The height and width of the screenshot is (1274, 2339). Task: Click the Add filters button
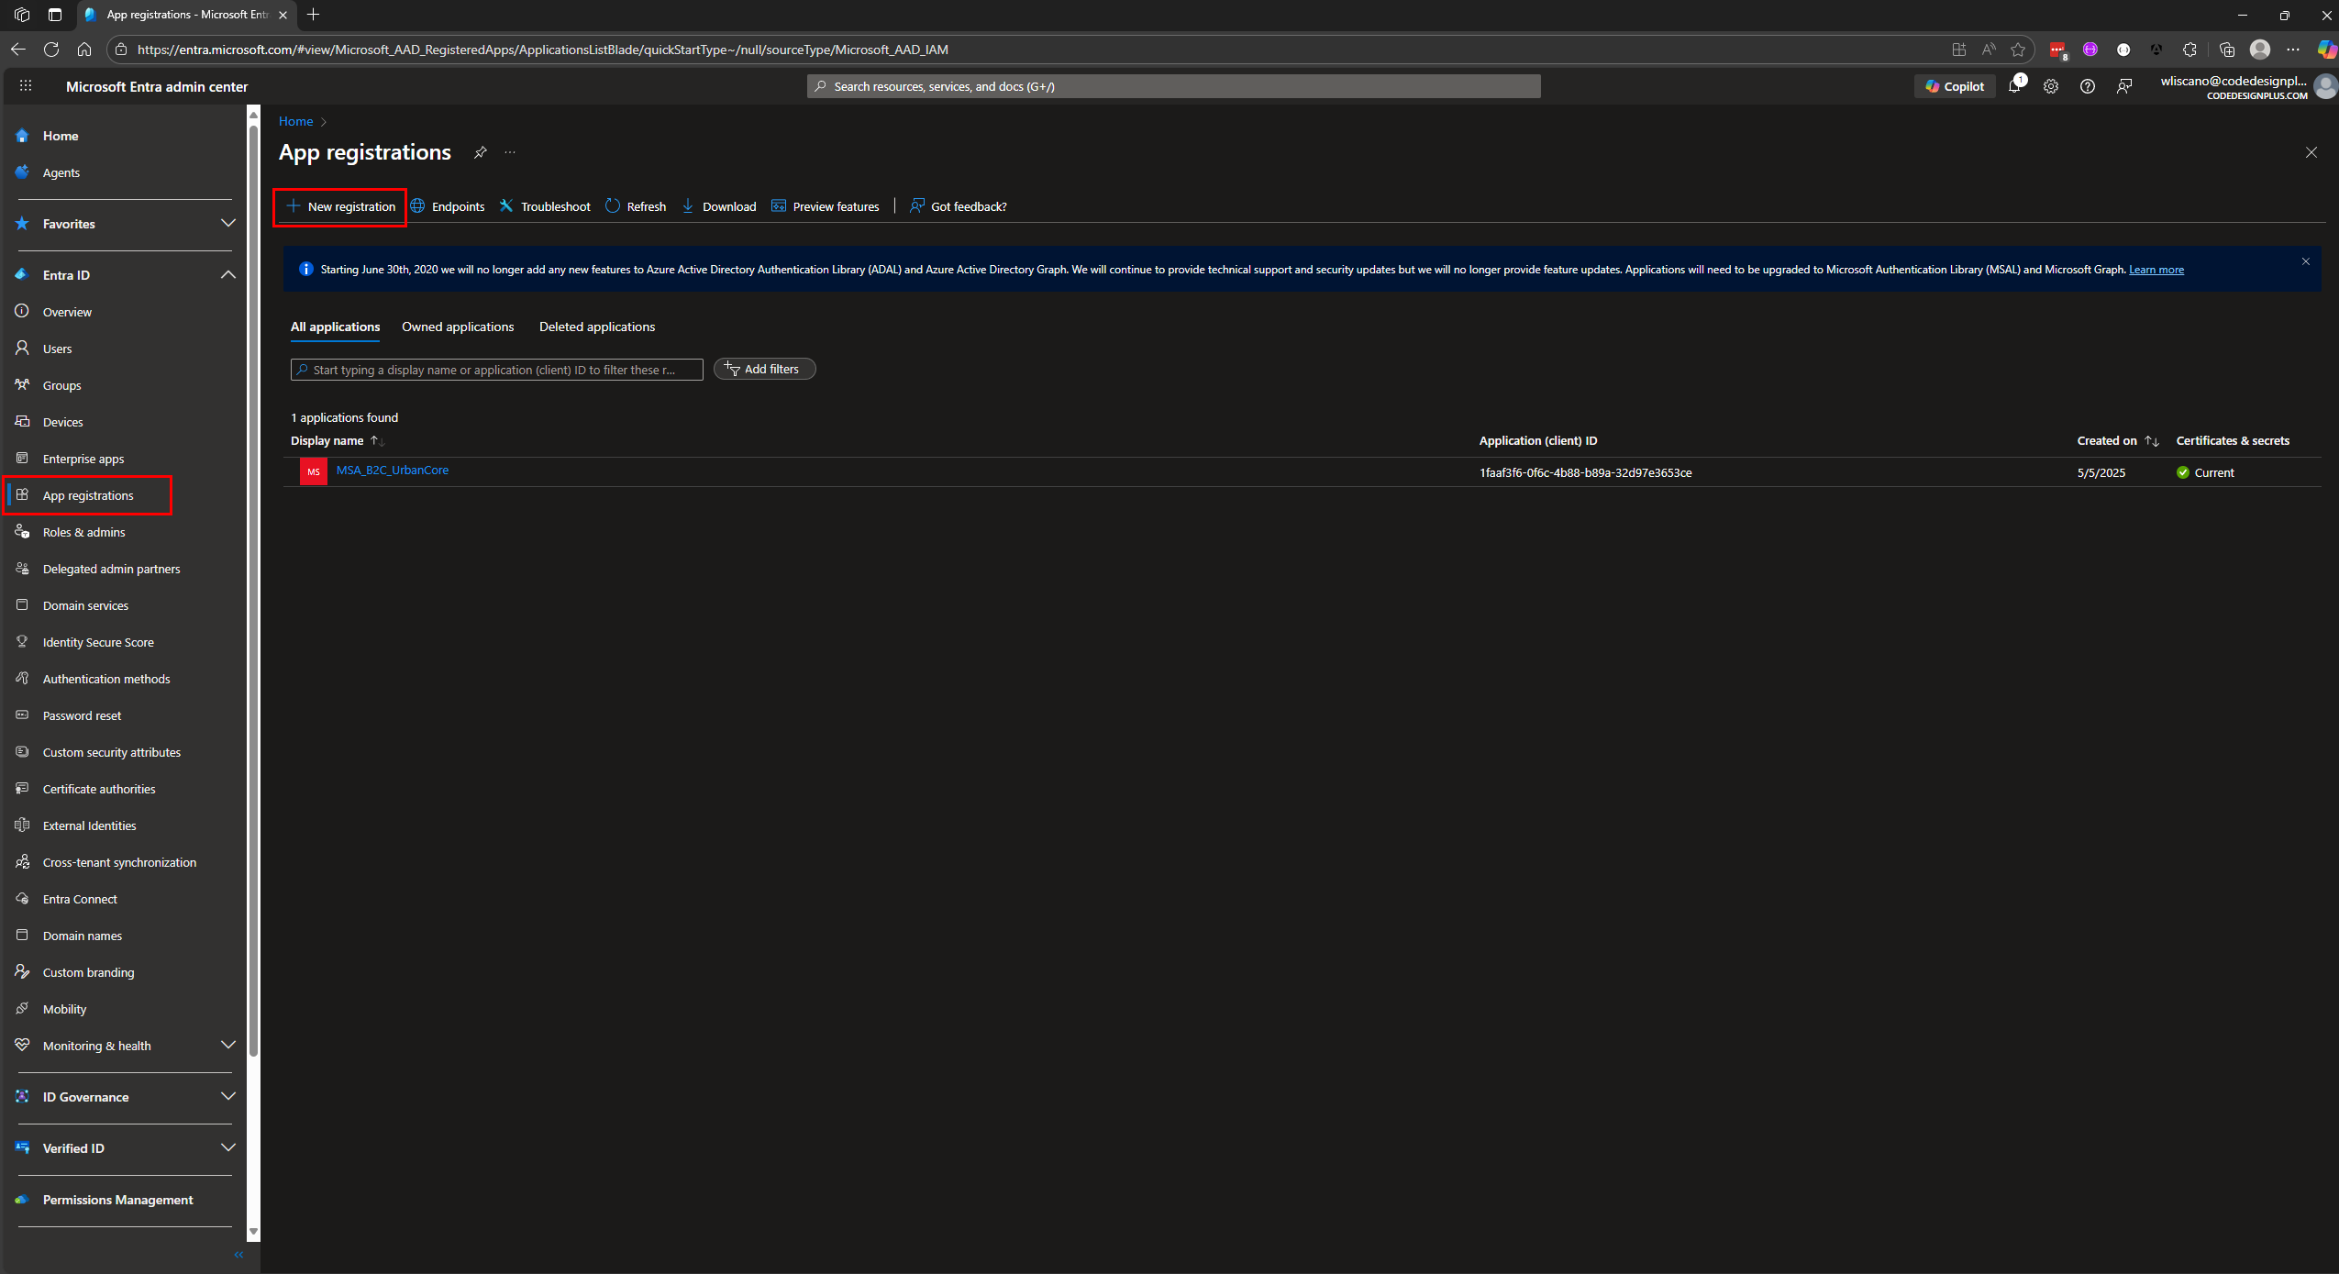pyautogui.click(x=764, y=369)
